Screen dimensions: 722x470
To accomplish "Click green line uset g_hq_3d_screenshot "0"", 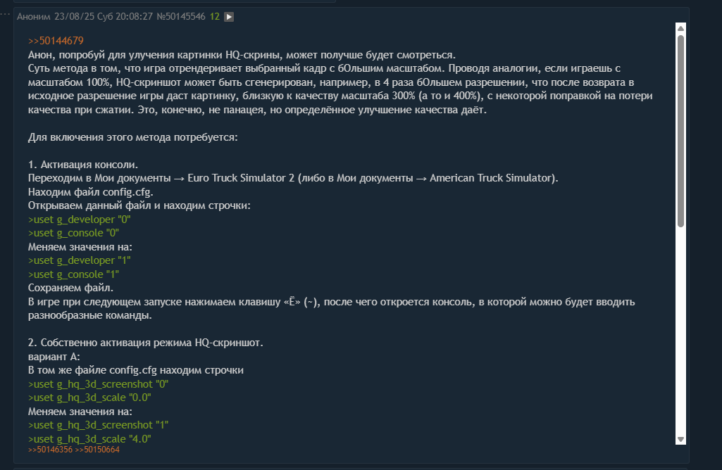I will pos(99,384).
